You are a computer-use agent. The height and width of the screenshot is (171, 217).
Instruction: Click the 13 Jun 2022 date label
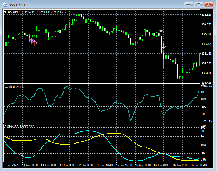click(11, 165)
